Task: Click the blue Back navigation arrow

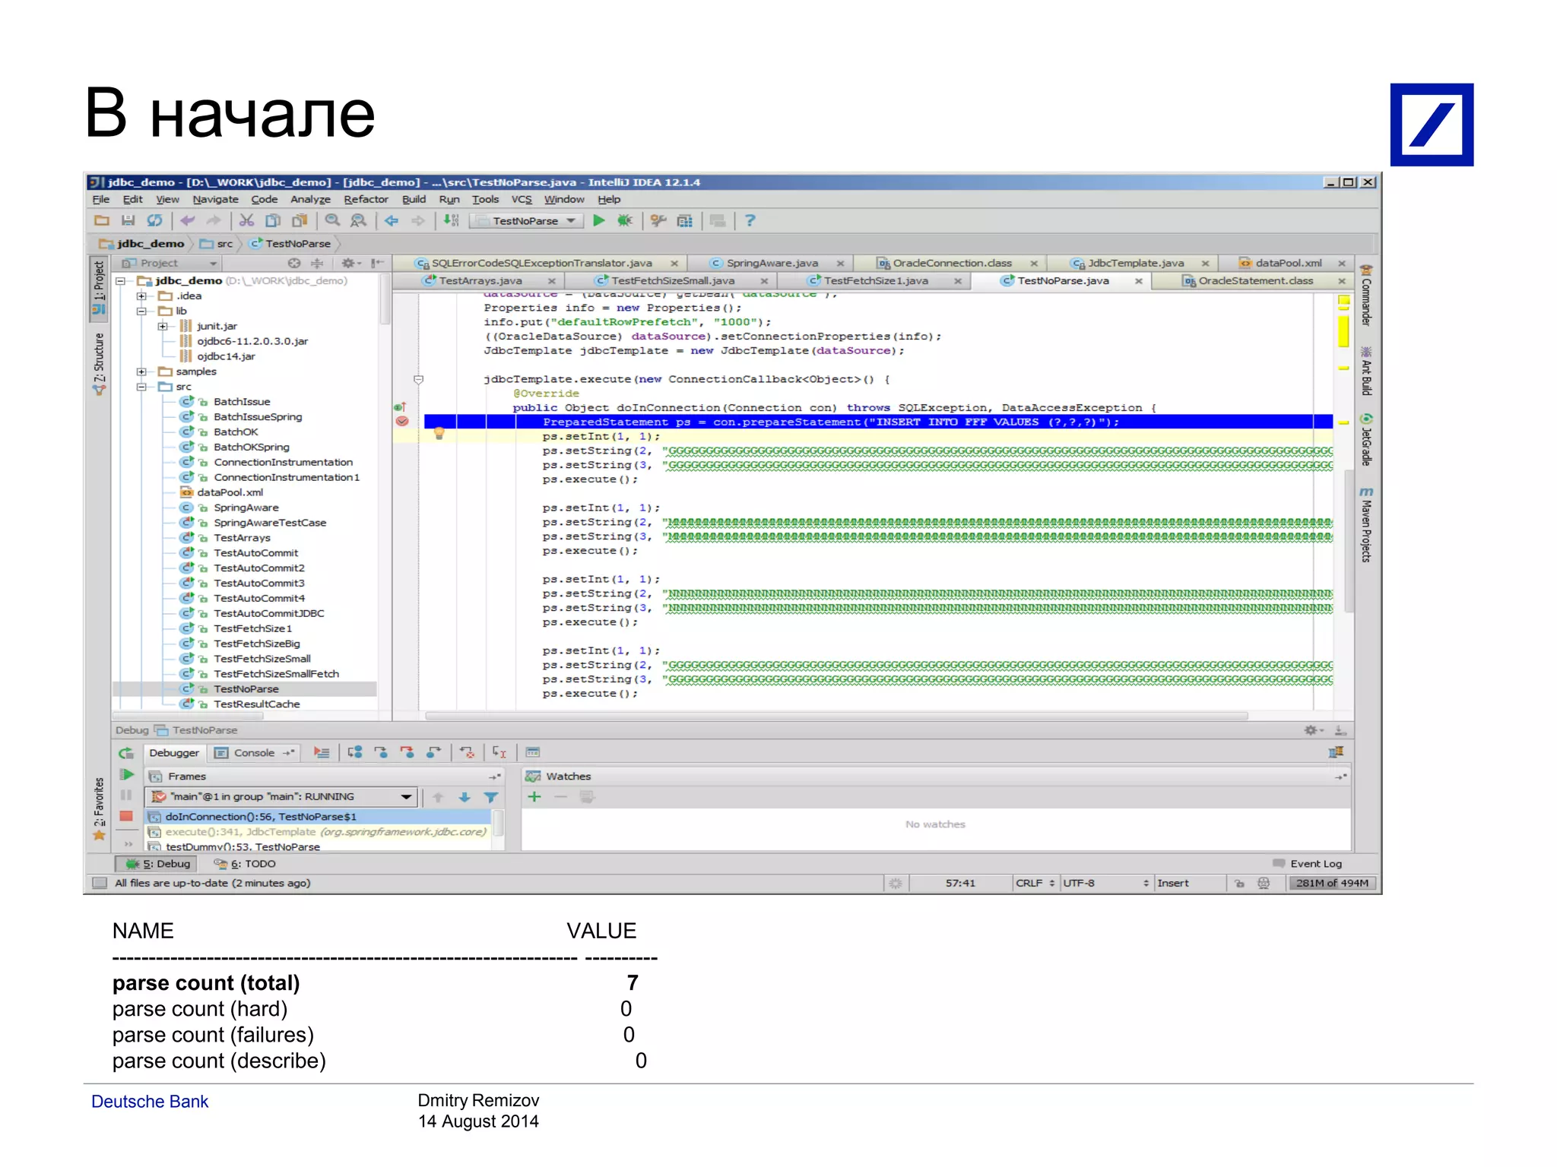Action: pos(392,220)
